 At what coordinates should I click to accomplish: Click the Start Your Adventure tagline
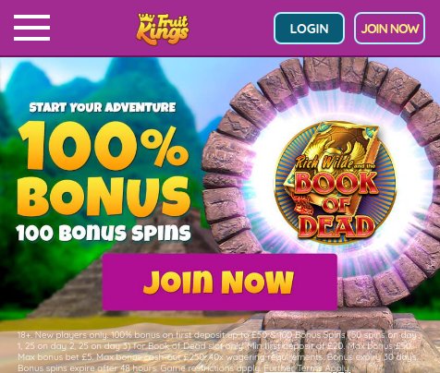(x=103, y=107)
